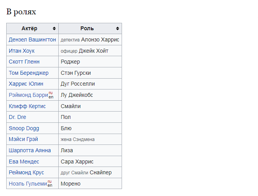Open the Реймонд Крус actor link
Image resolution: width=258 pixels, height=196 pixels.
coord(26,172)
